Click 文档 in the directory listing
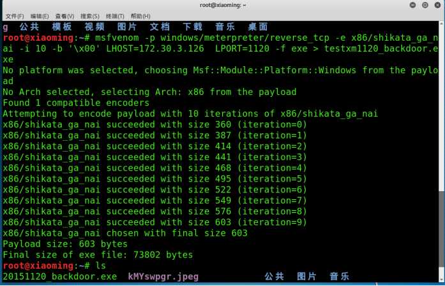Viewport: 445px width, 286px height. click(160, 27)
